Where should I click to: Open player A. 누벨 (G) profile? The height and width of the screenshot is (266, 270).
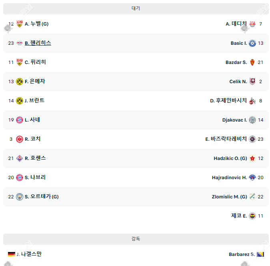click(x=36, y=24)
